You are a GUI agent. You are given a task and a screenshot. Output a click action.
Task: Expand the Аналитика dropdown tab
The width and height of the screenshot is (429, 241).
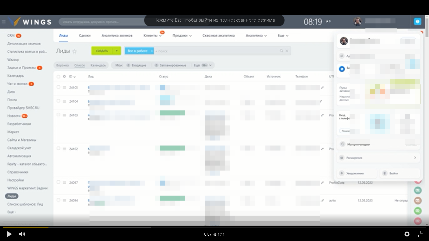coord(256,36)
